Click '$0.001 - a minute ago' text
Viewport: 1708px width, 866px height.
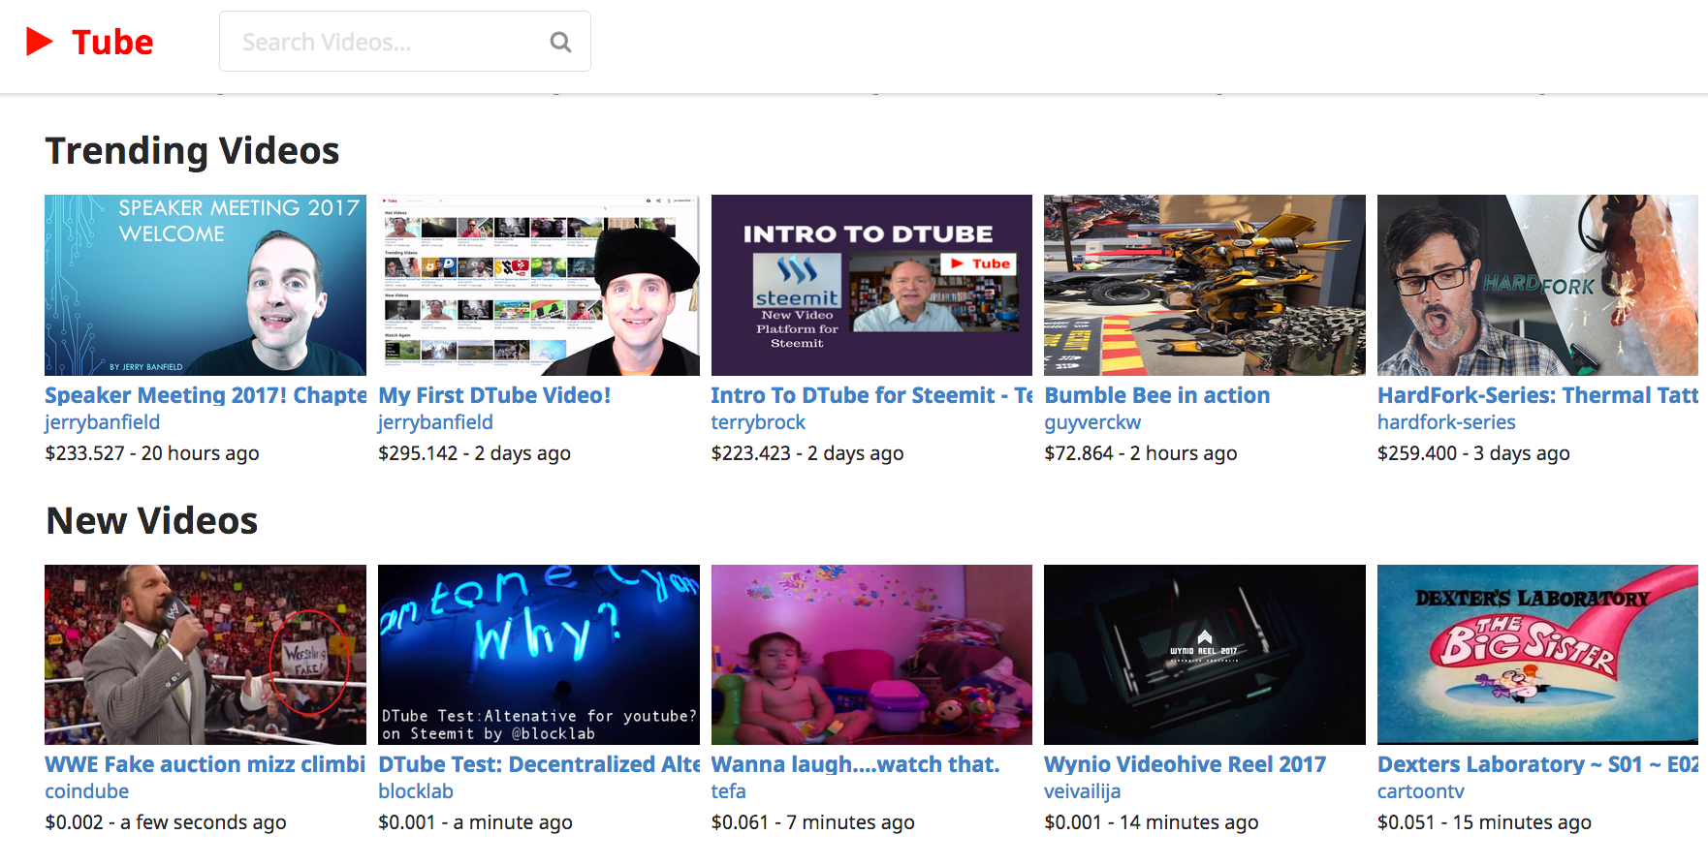[x=475, y=822]
